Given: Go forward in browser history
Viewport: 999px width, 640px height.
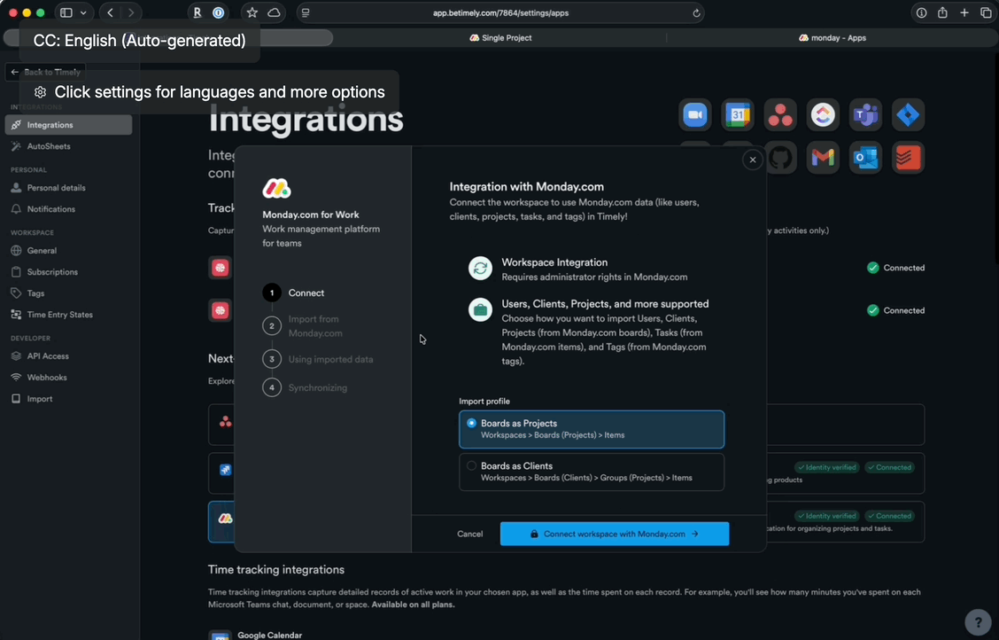Looking at the screenshot, I should point(131,12).
